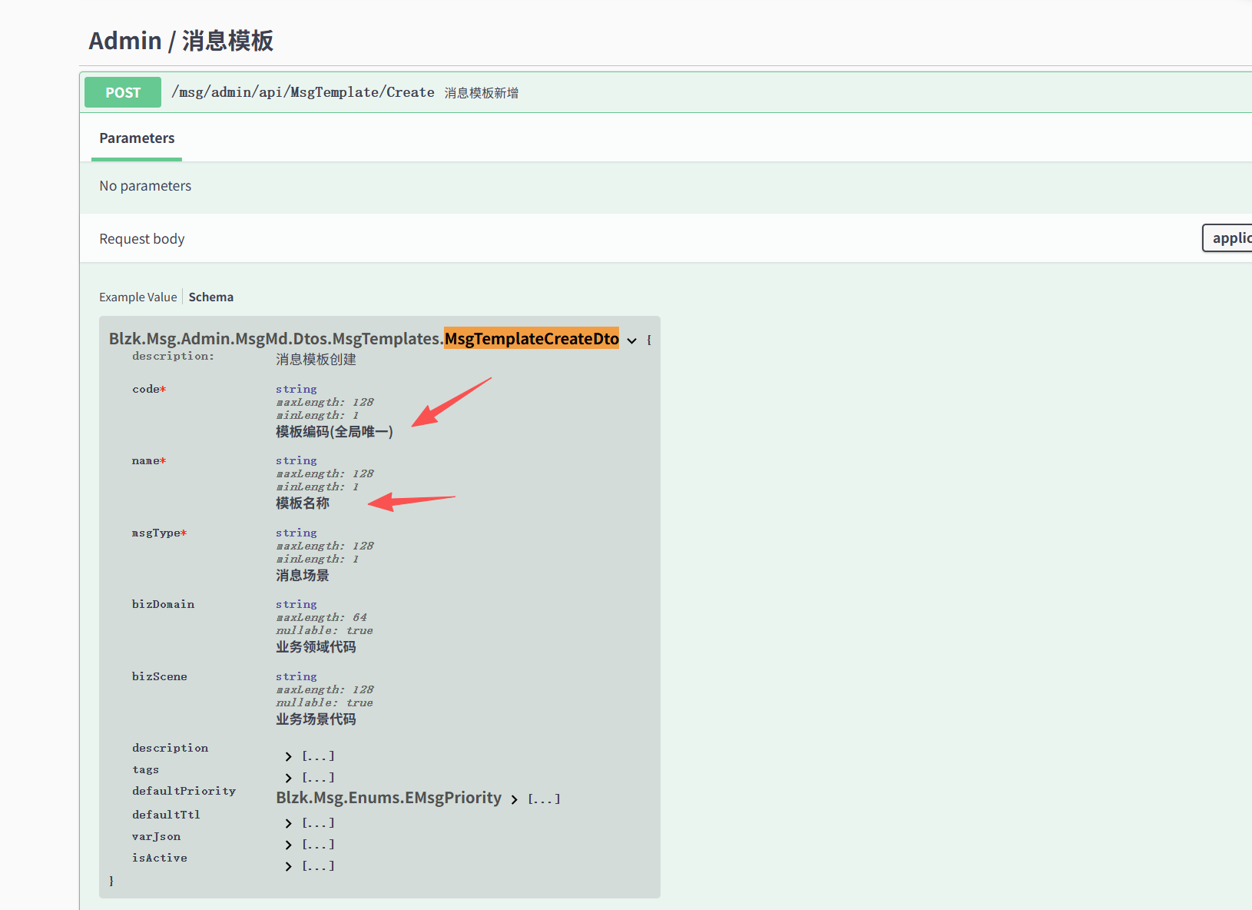Click the 业务领域代码 description text
The width and height of the screenshot is (1252, 910).
pyautogui.click(x=316, y=647)
